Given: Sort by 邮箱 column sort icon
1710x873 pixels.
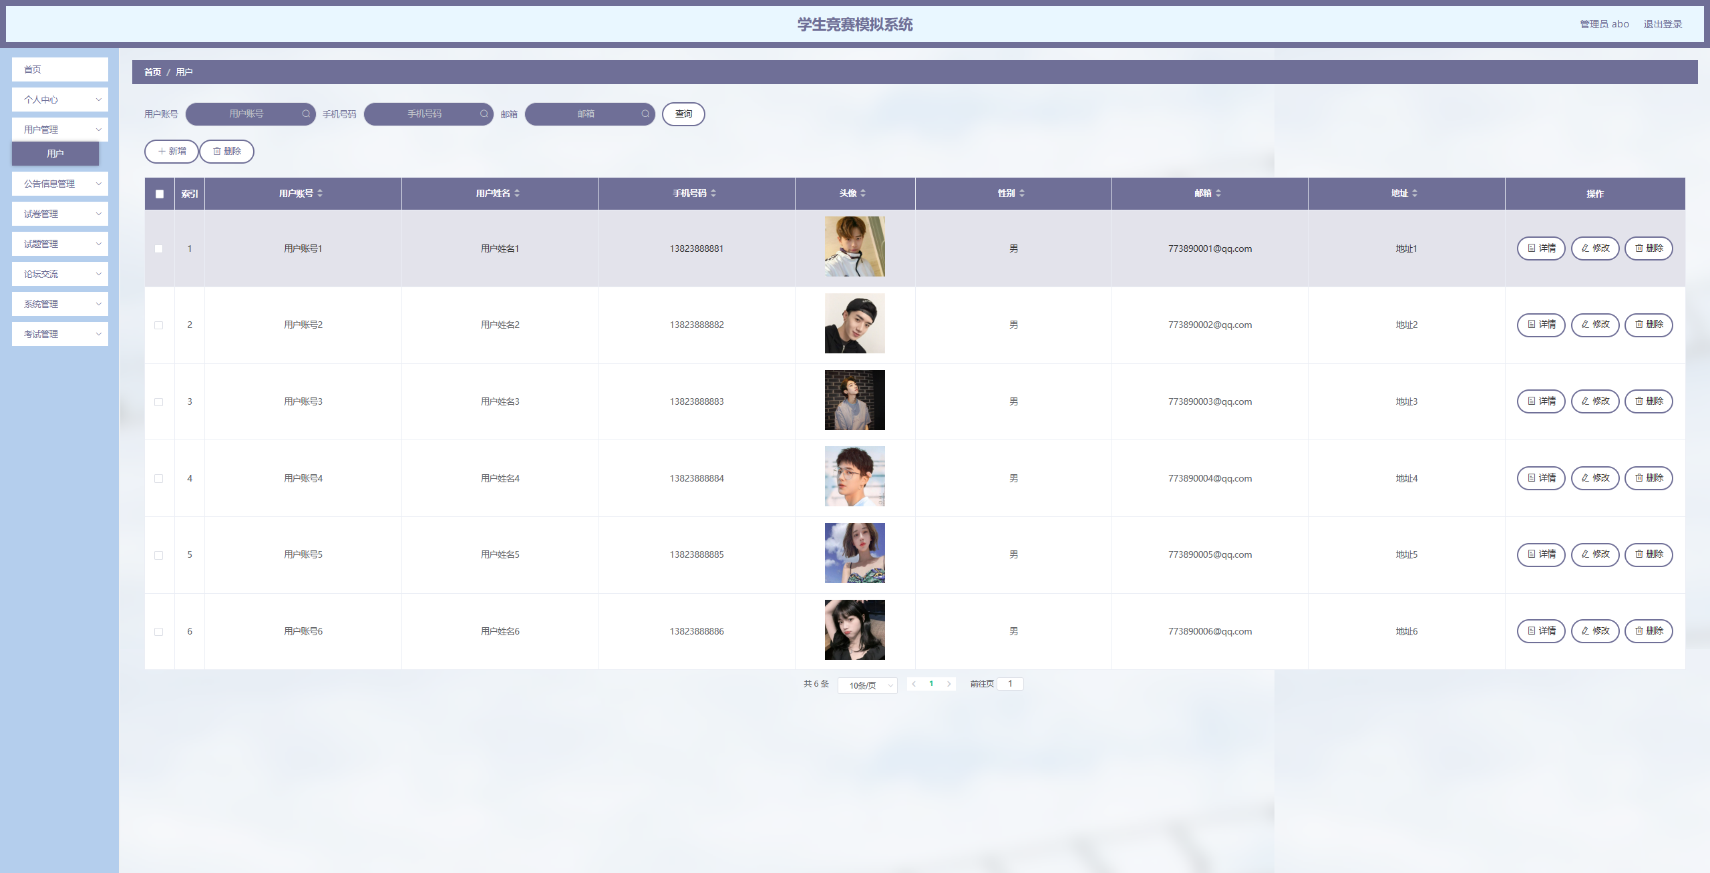Looking at the screenshot, I should pos(1218,193).
